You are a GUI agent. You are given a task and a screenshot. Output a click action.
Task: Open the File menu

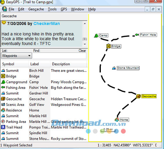[11, 9]
